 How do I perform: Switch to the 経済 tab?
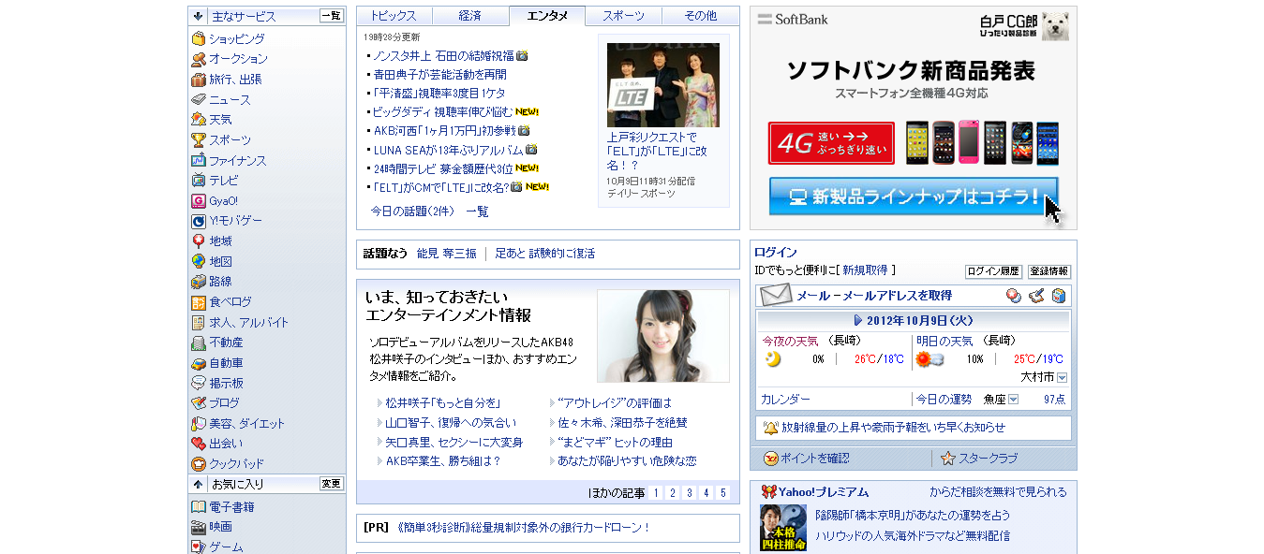[x=470, y=16]
